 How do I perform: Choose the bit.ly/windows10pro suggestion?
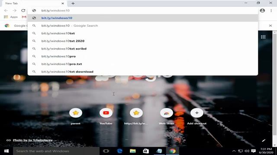[x=143, y=56]
